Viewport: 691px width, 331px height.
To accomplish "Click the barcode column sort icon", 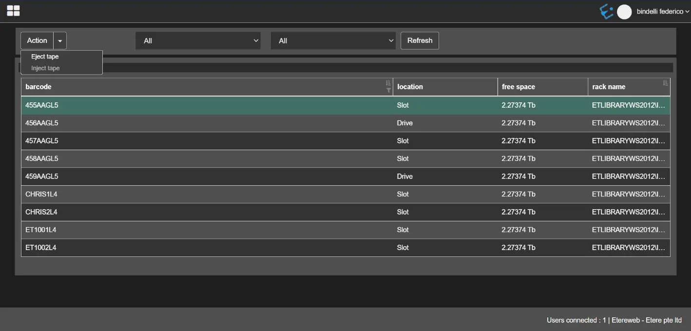I will point(388,83).
